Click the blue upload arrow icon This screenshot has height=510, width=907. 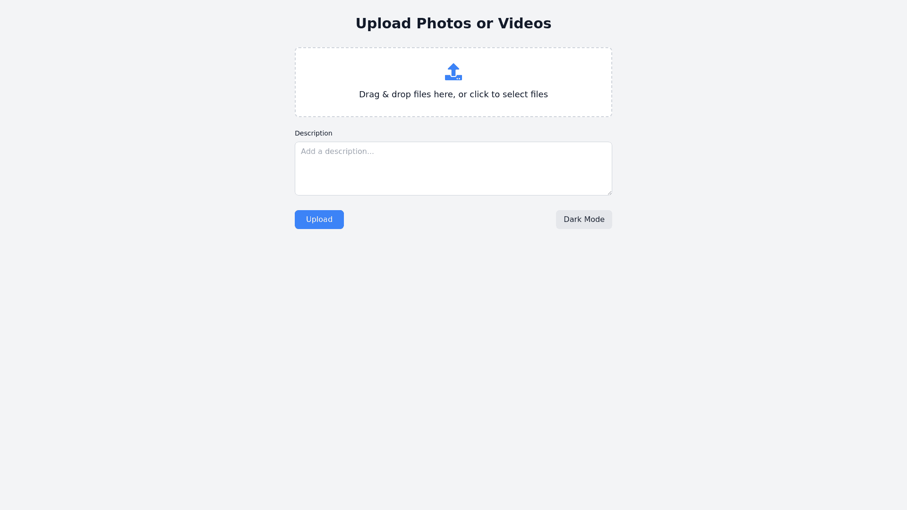453,69
